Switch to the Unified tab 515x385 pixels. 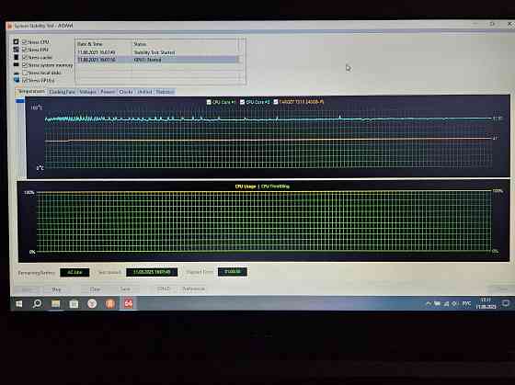pos(144,92)
